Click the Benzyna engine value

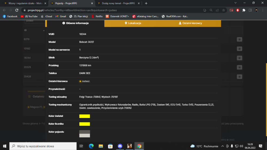(x=89, y=57)
